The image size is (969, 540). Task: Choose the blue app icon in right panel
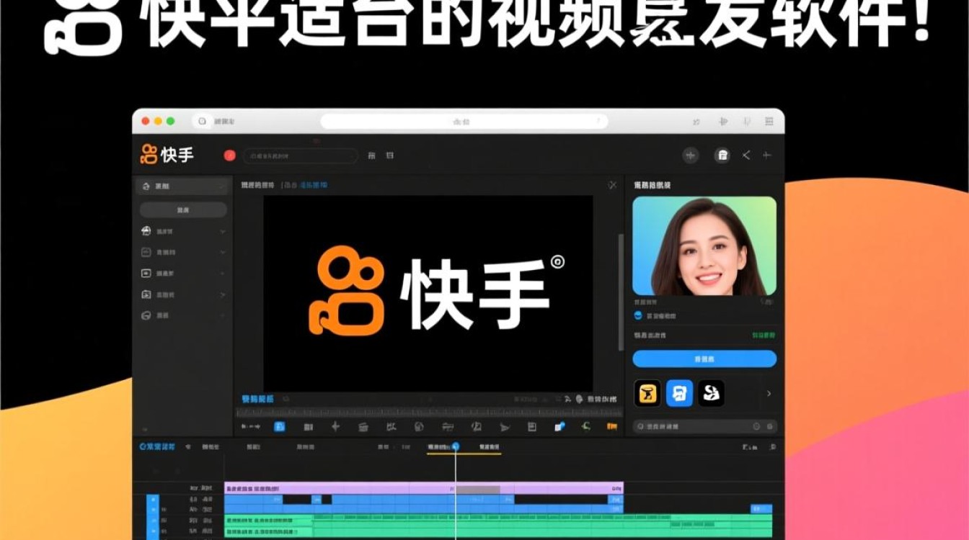point(679,393)
